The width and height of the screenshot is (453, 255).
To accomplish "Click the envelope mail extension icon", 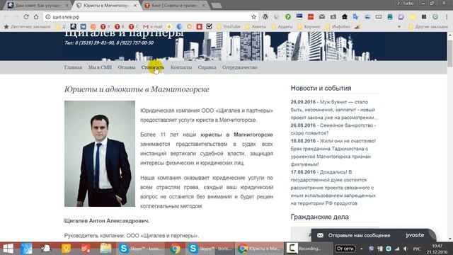I will pos(322,17).
